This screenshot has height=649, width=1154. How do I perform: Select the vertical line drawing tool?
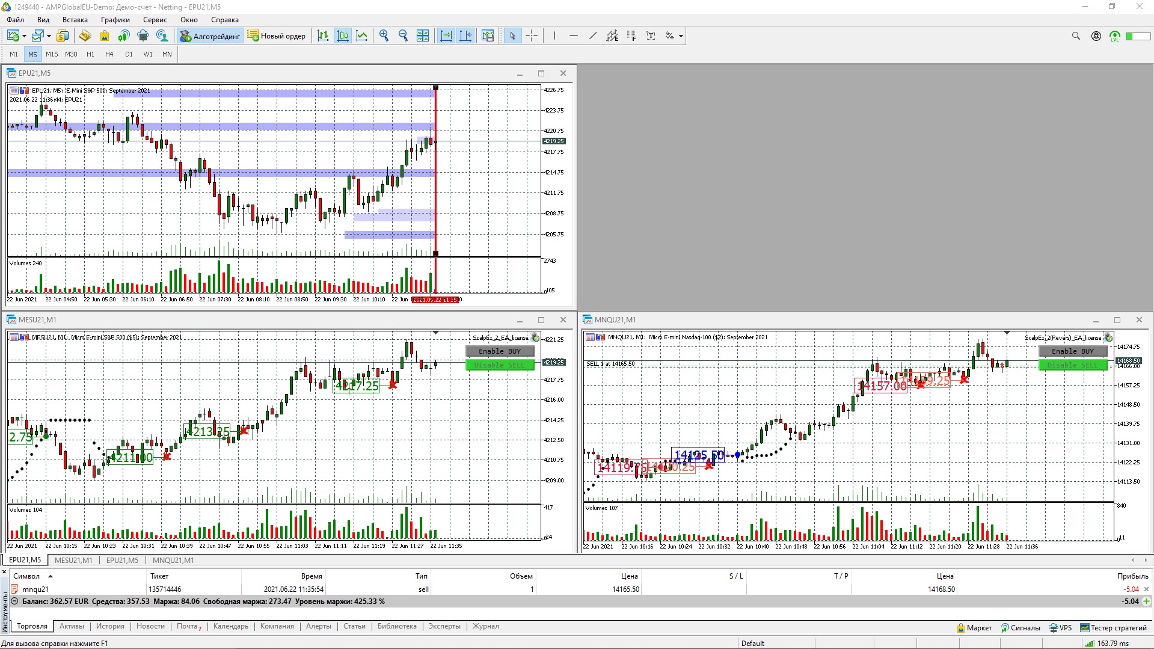(x=554, y=36)
